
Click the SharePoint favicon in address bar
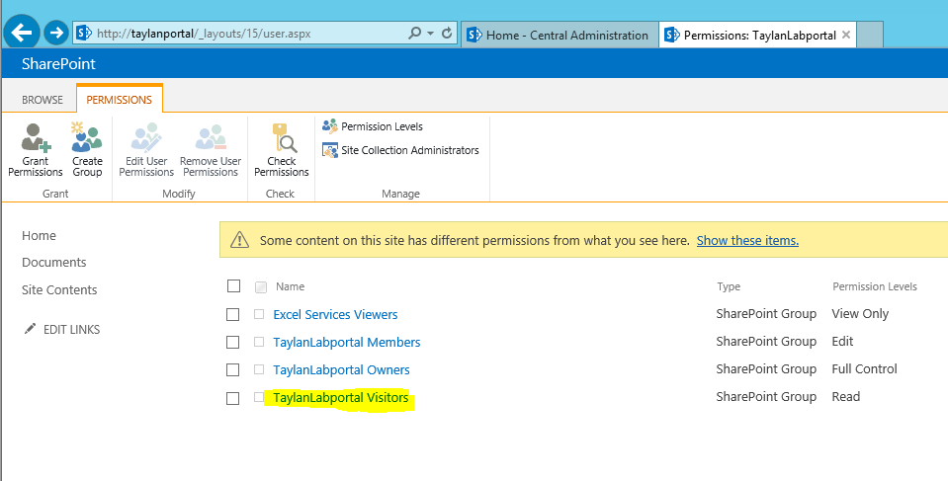point(84,33)
